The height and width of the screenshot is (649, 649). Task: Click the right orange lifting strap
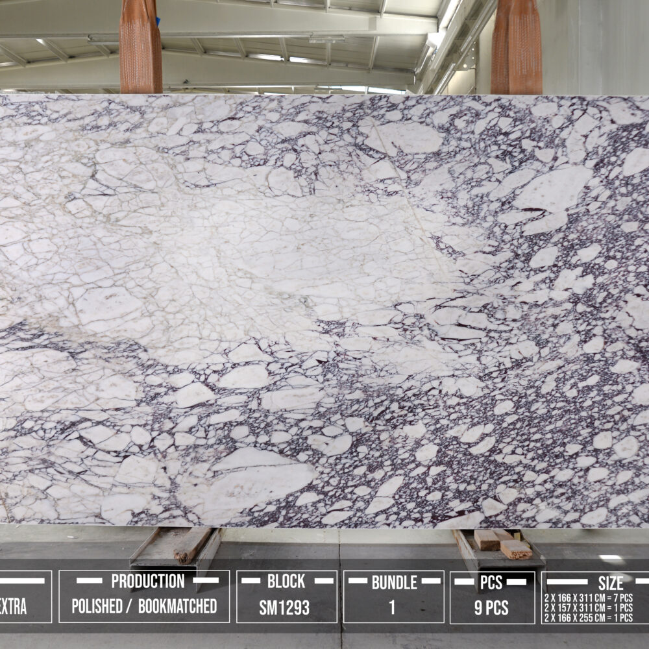click(x=517, y=47)
